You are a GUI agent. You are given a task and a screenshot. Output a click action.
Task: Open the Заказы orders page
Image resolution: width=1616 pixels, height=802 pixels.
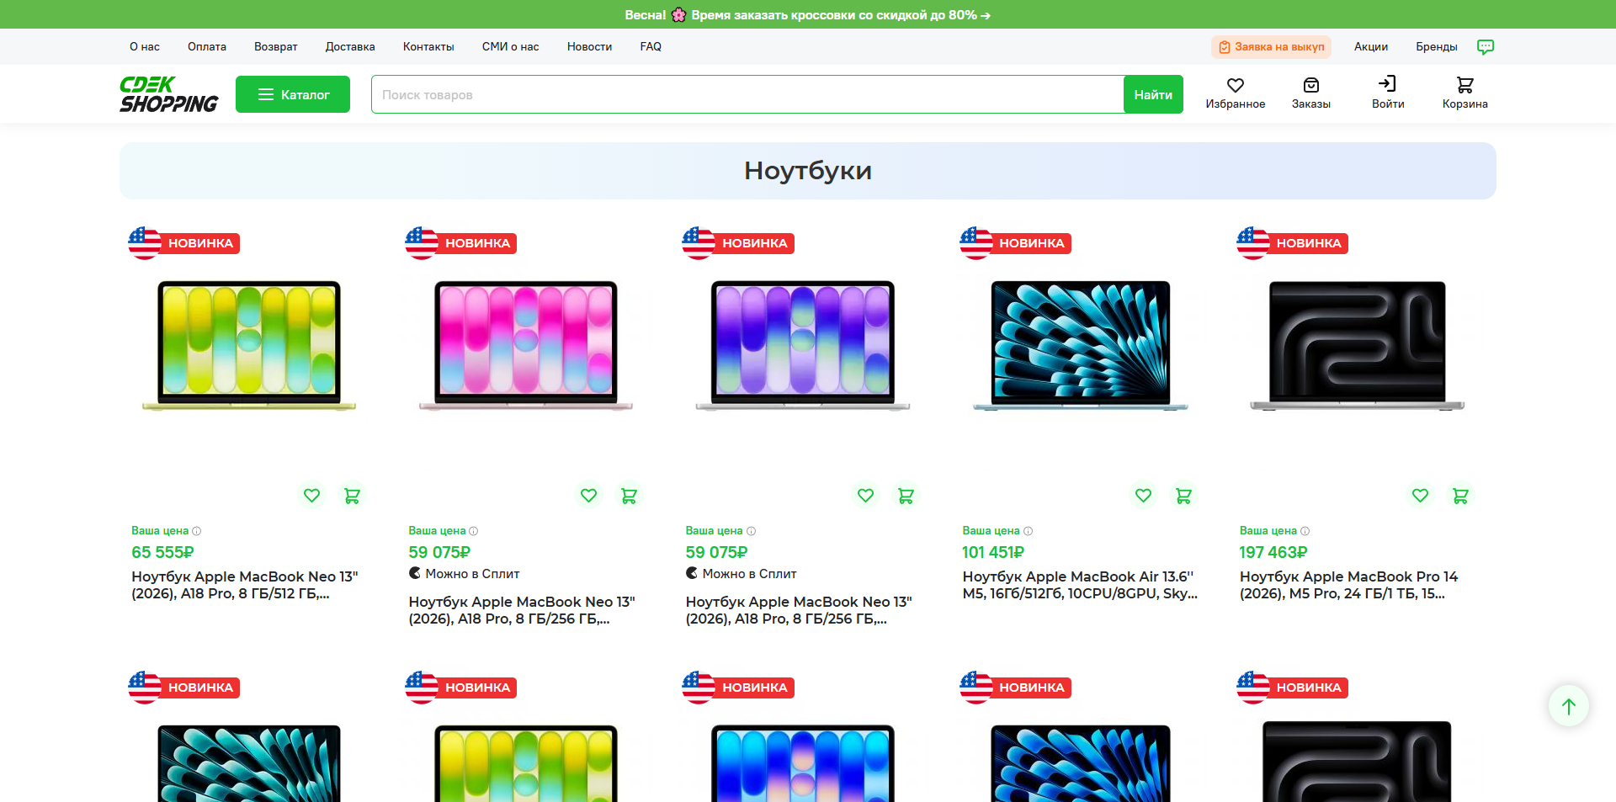[x=1311, y=93]
